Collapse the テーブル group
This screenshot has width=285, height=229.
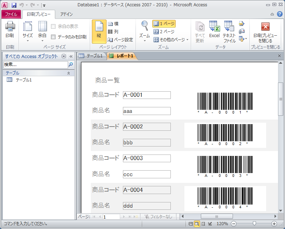[x=68, y=73]
